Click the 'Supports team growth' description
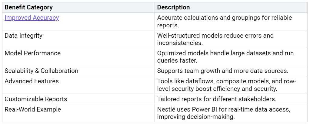Screen dimensions: 310x124 pos(223,71)
